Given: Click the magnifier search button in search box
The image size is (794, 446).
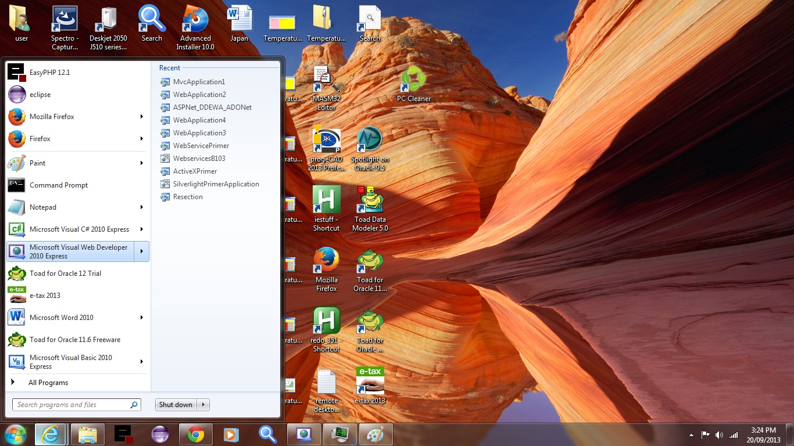Looking at the screenshot, I should click(x=134, y=405).
